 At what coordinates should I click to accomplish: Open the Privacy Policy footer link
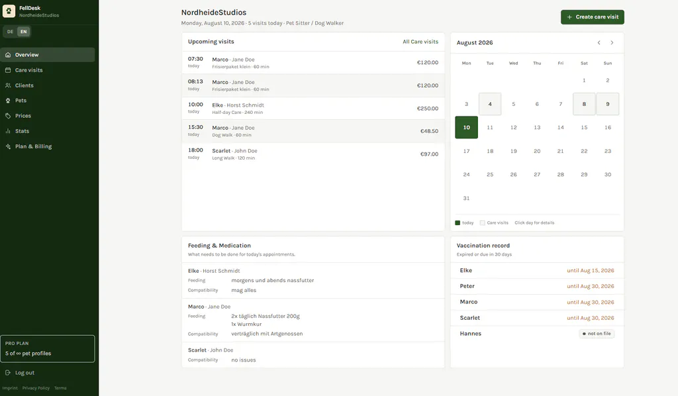(36, 388)
